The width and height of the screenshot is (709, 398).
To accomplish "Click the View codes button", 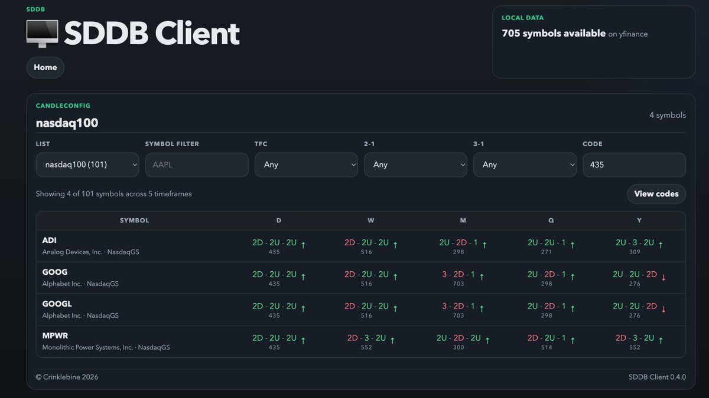I will [656, 194].
